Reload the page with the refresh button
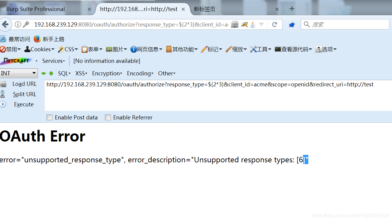The height and width of the screenshot is (221, 392). 275,24
